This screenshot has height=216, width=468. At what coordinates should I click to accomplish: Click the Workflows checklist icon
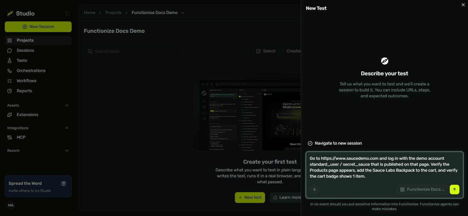[x=10, y=81]
